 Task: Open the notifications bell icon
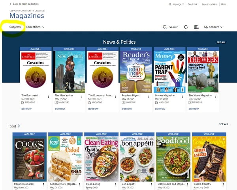point(186,27)
